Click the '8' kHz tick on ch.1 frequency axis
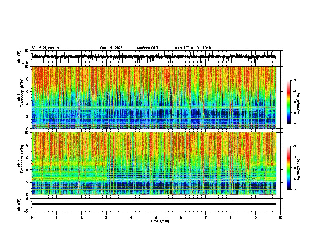The width and height of the screenshot is (316, 244). (28, 79)
